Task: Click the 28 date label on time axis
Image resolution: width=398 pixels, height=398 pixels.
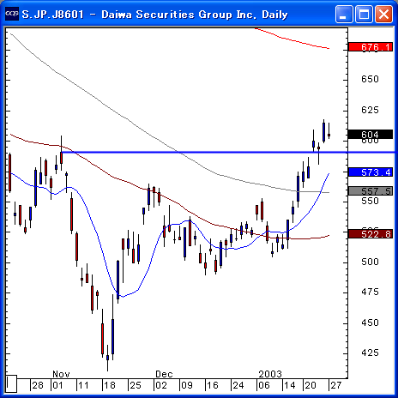Action: click(38, 385)
